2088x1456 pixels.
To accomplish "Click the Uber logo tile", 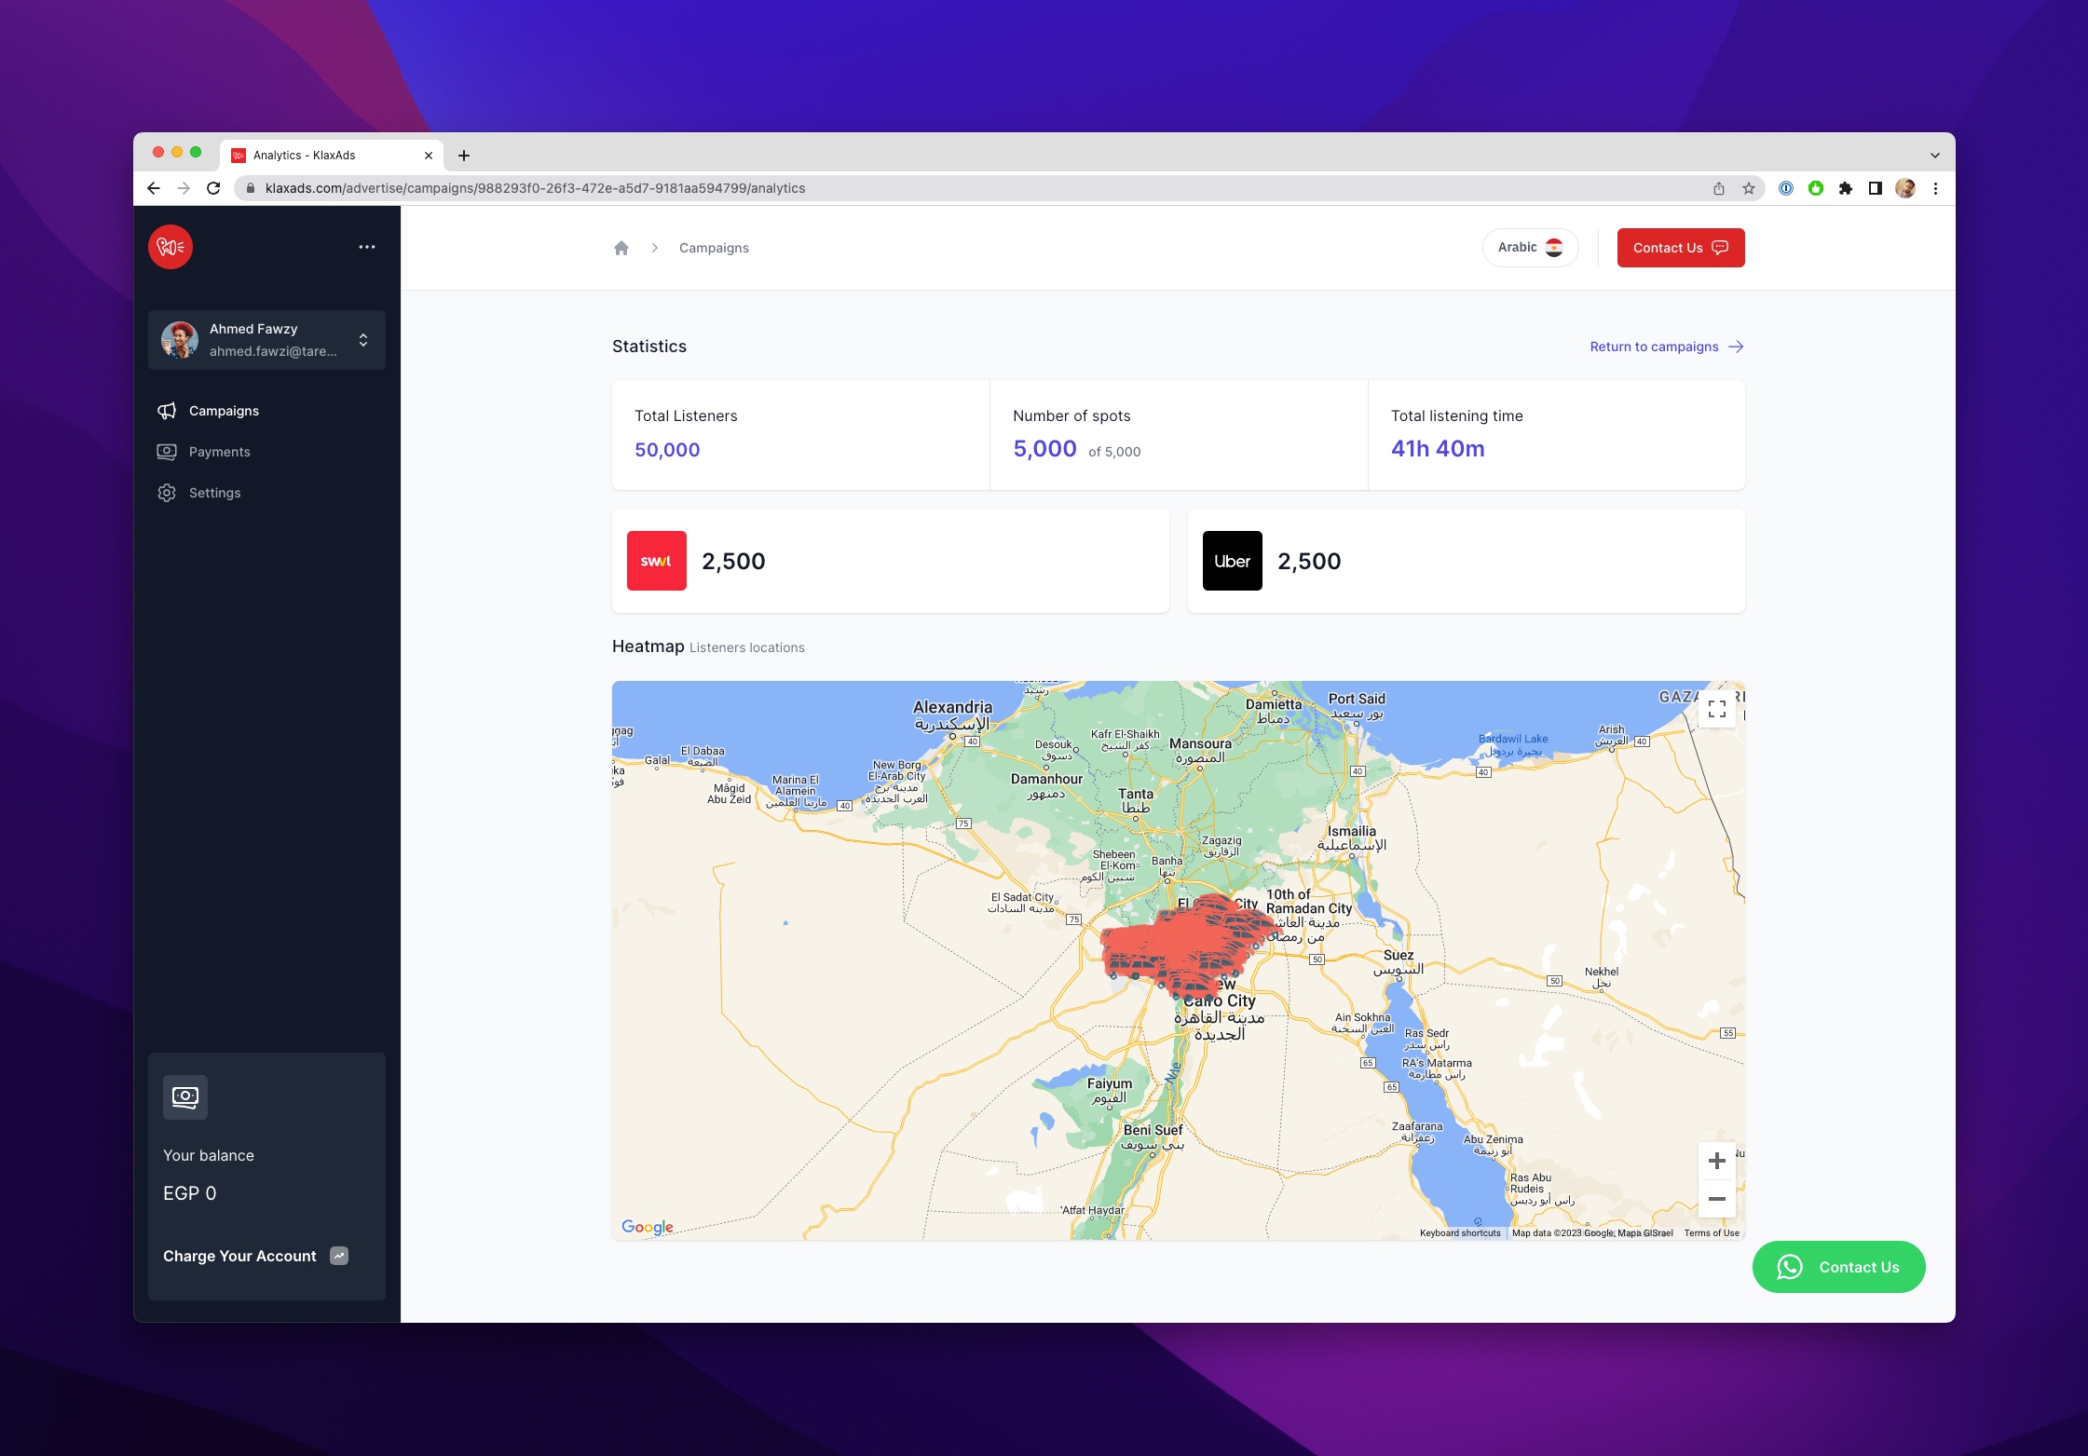I will [1233, 561].
